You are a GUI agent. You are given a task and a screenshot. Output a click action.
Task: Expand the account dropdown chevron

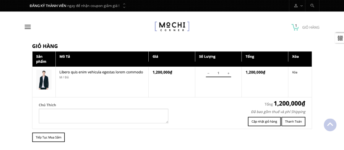[302, 6]
